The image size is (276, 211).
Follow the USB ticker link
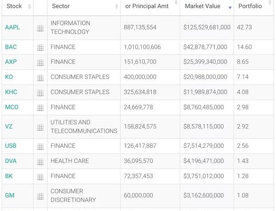(x=11, y=146)
